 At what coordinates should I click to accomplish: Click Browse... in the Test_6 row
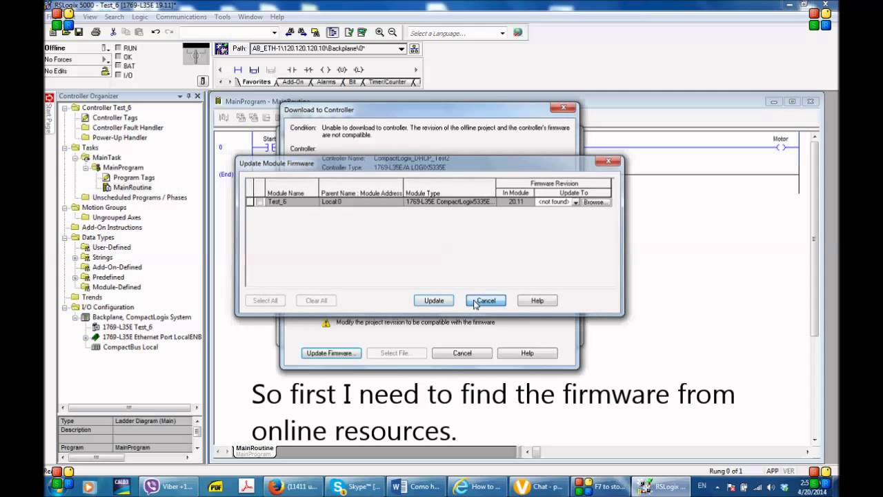596,202
